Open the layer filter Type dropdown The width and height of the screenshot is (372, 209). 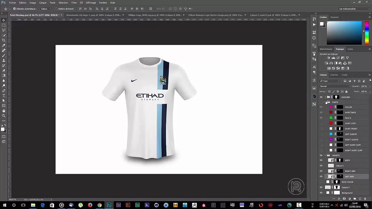[330, 81]
